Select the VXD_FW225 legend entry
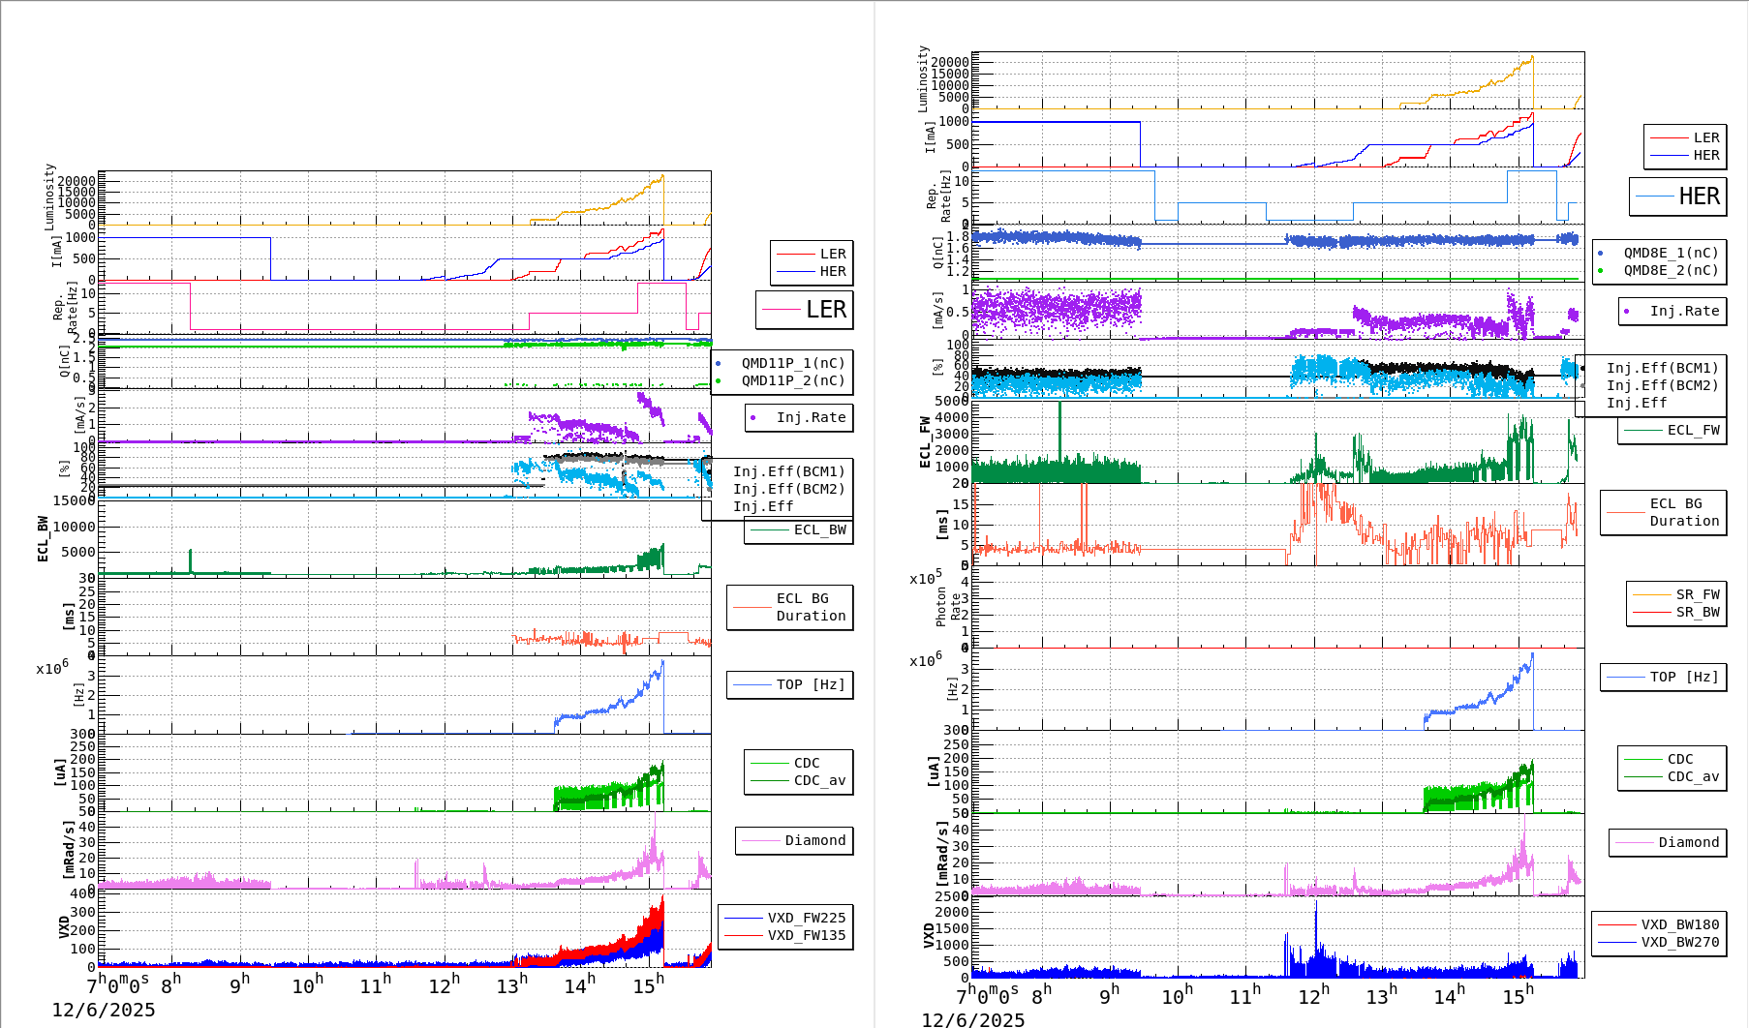Screen dimensions: 1749x1028 (x=807, y=918)
